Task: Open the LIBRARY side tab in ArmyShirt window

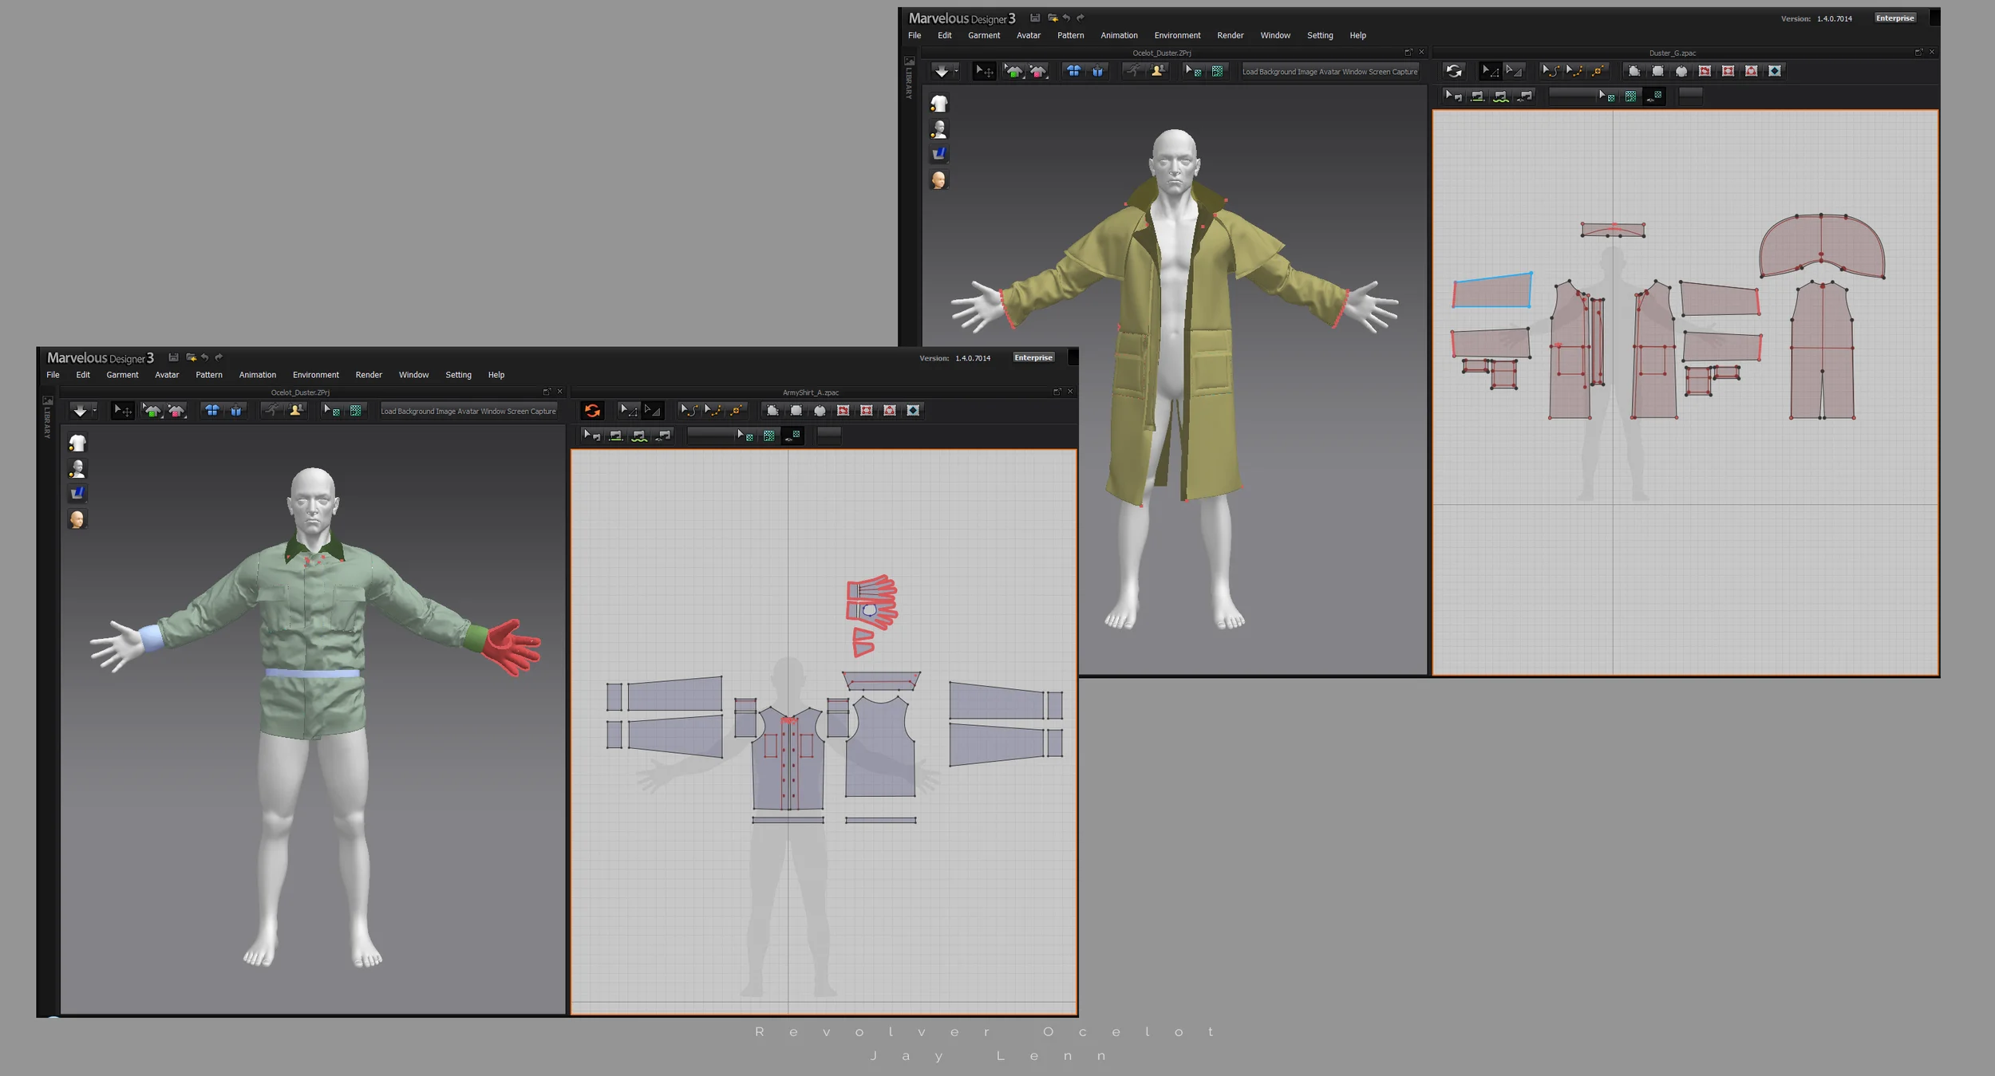Action: (x=47, y=417)
